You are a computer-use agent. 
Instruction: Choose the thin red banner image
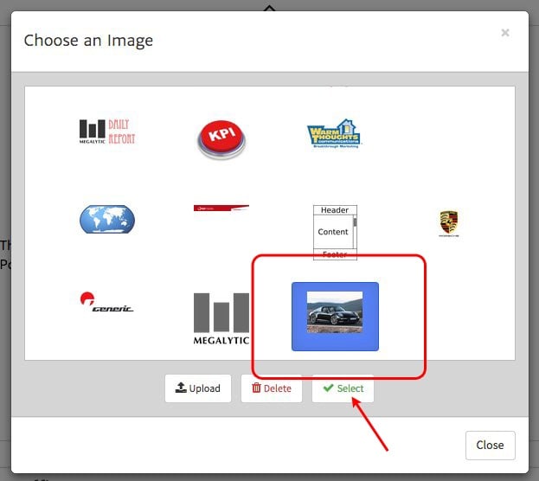pyautogui.click(x=221, y=208)
